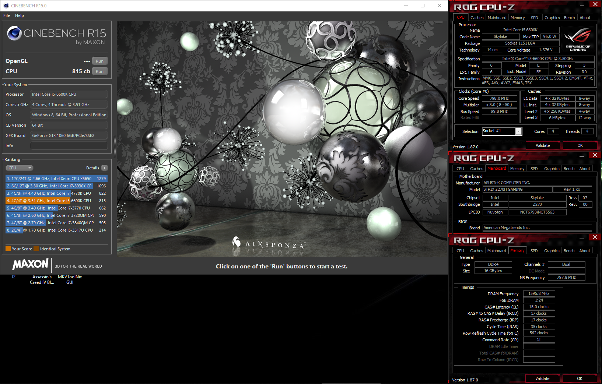
Task: Click the brown Identical System legend swatch
Action: click(x=36, y=249)
